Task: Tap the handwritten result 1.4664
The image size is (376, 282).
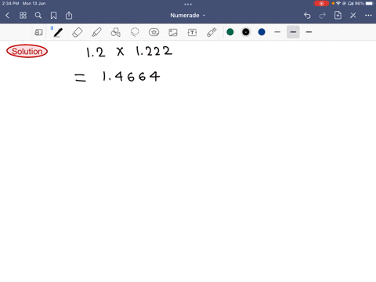Action: pyautogui.click(x=132, y=76)
